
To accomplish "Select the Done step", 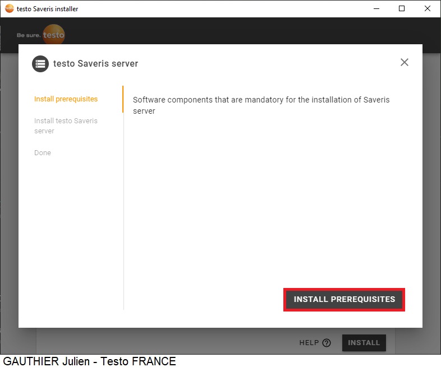I will pyautogui.click(x=43, y=153).
